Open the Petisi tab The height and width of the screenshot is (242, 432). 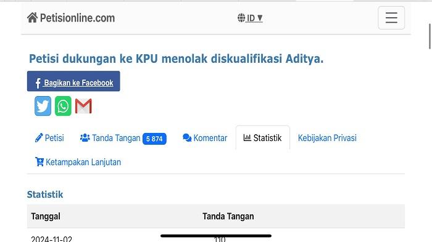49,138
